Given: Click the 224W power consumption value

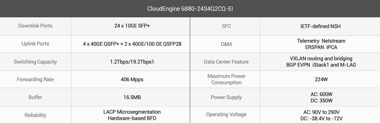Looking at the screenshot, I should click(321, 80).
